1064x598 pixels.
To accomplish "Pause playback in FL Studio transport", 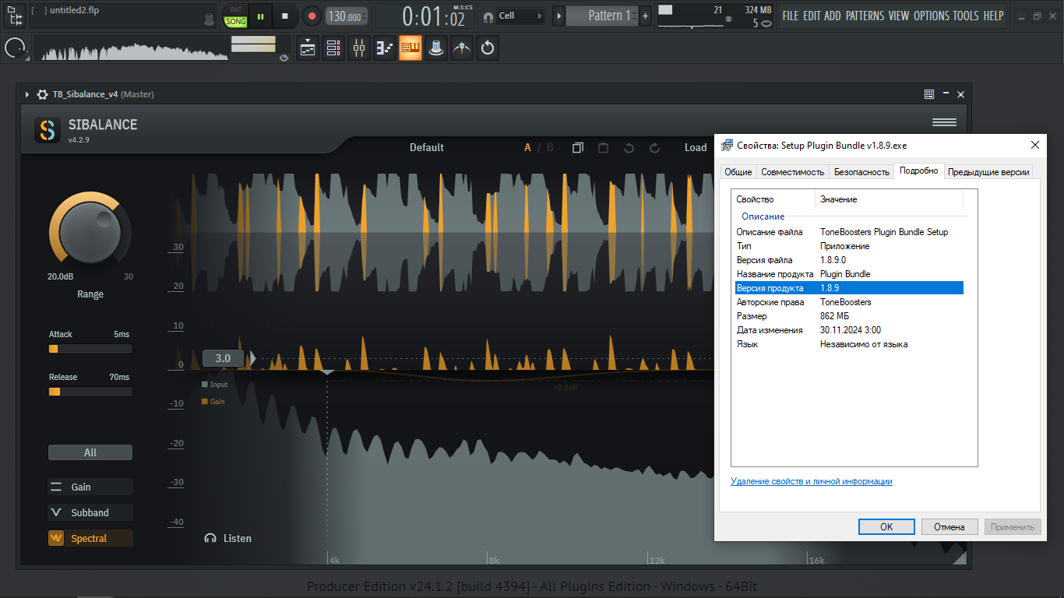I will point(260,16).
